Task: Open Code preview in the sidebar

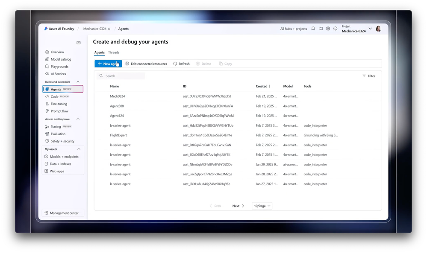Action: click(57, 96)
